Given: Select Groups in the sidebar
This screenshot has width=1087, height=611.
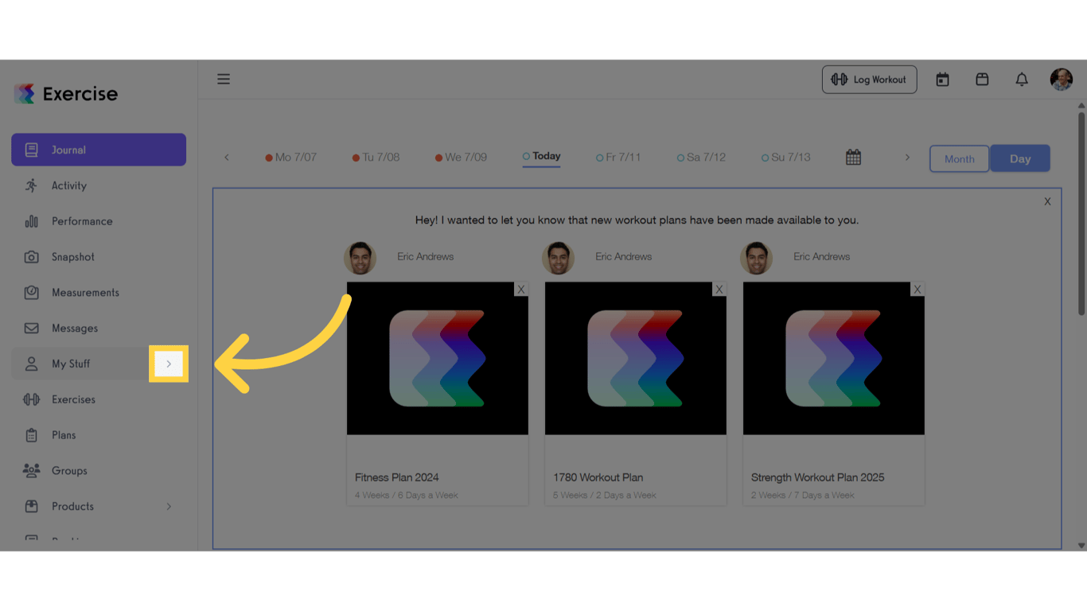Looking at the screenshot, I should click(68, 470).
